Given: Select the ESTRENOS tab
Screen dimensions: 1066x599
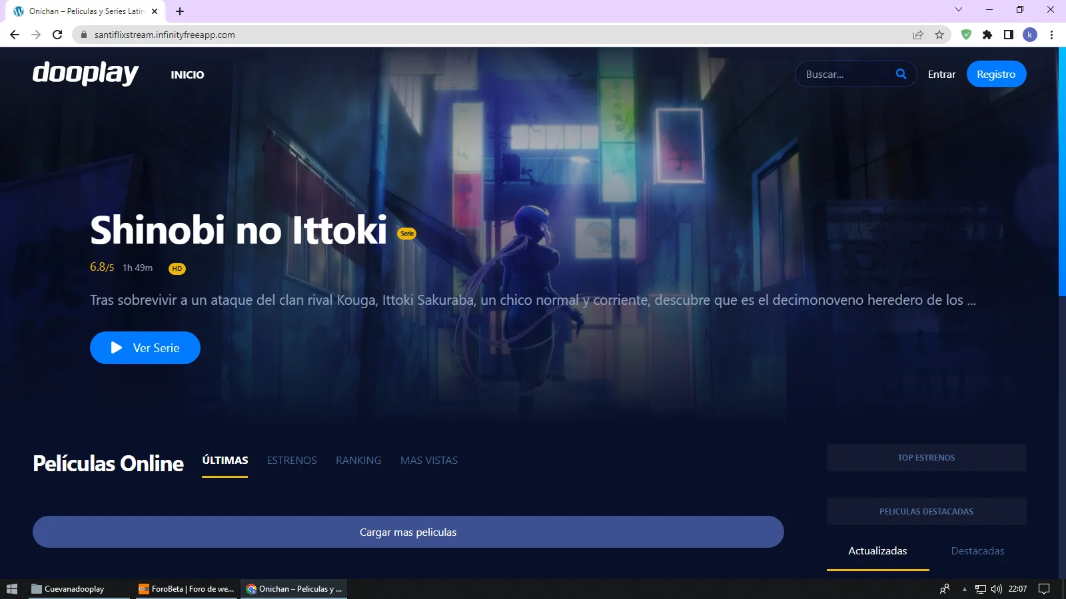Looking at the screenshot, I should (x=292, y=461).
